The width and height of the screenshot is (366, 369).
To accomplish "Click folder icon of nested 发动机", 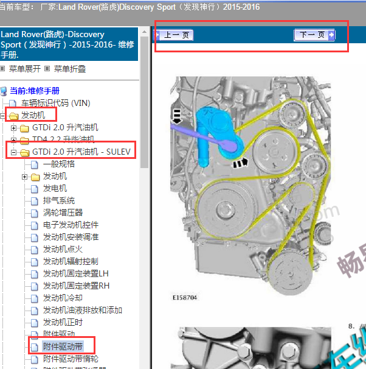I will pyautogui.click(x=35, y=177).
